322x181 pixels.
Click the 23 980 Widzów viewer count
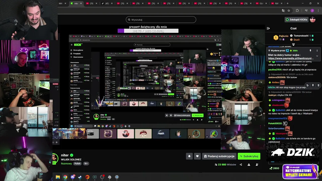point(225,165)
